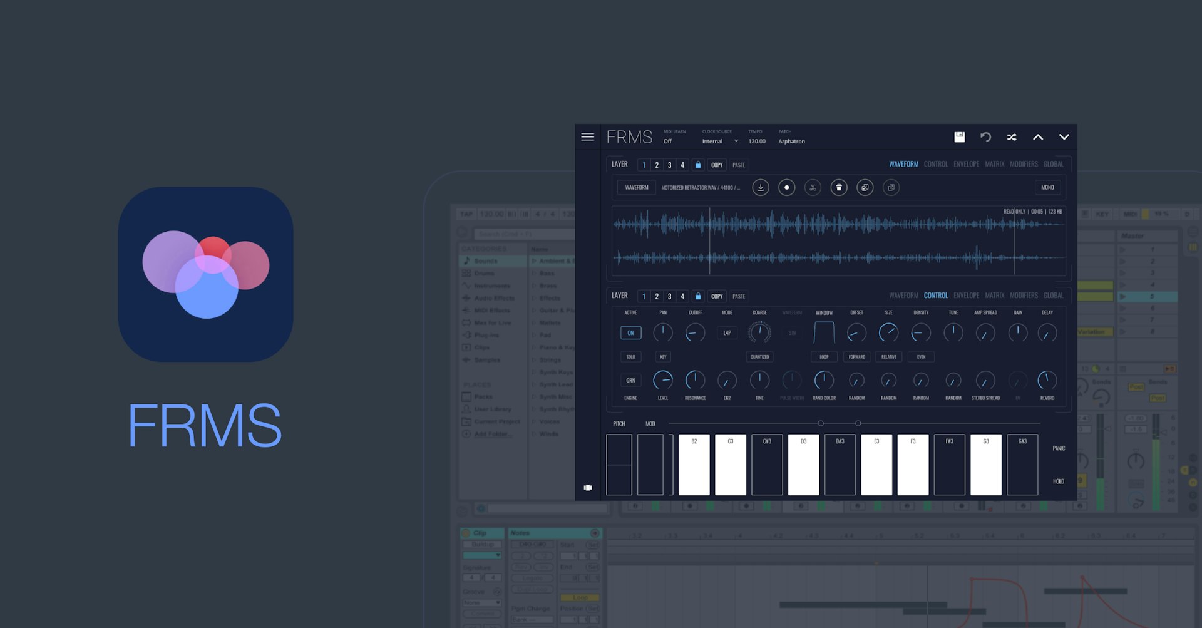Screen dimensions: 1202x628
Task: Switch upper panel to MATRIX tab
Action: click(x=994, y=164)
